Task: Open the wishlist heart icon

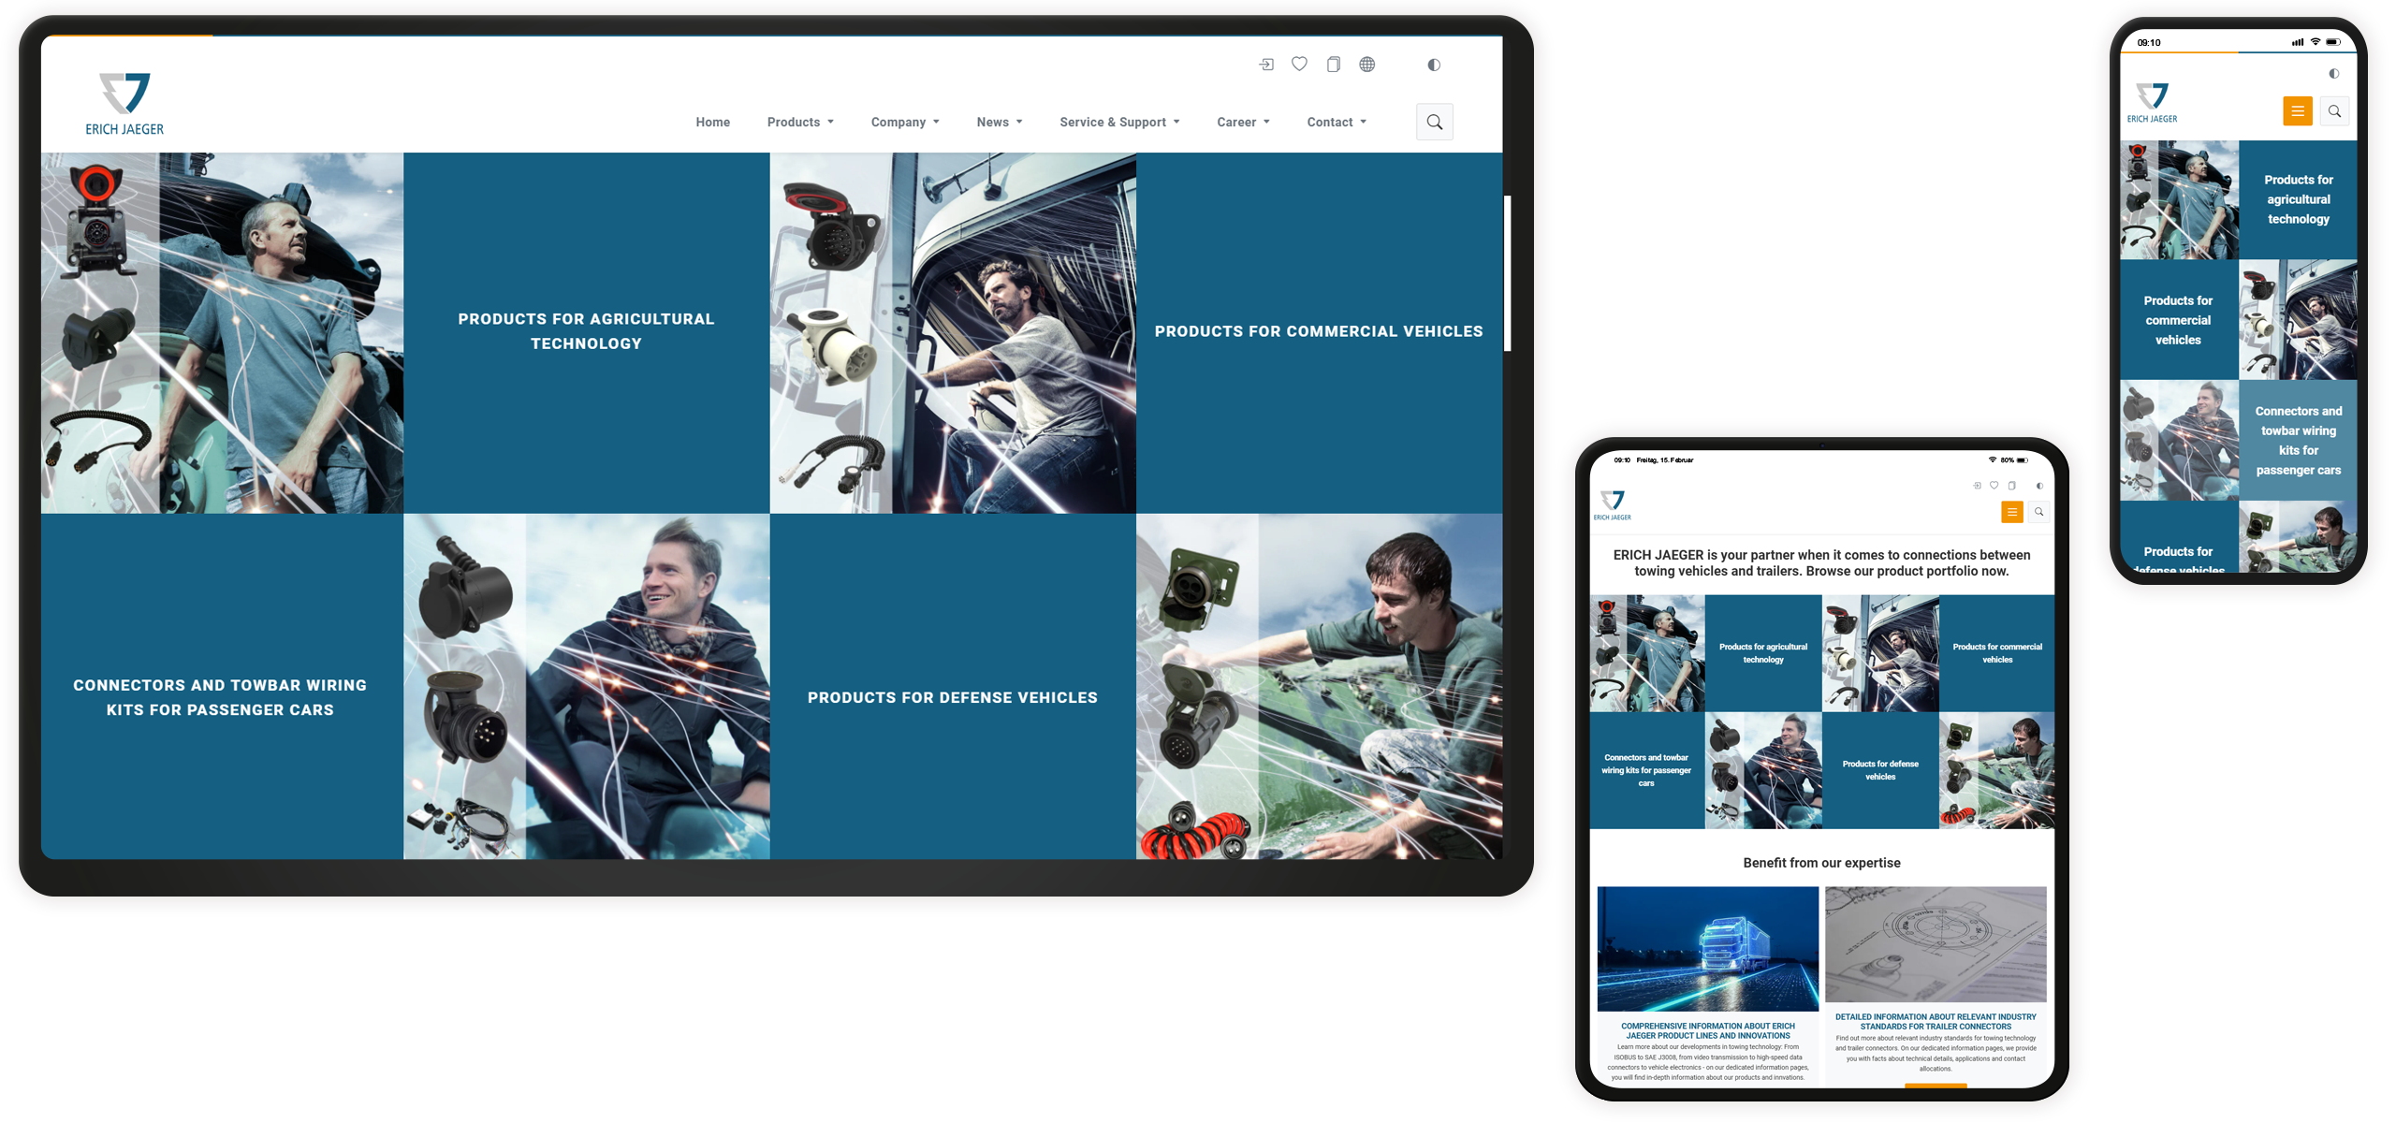Action: (1299, 64)
